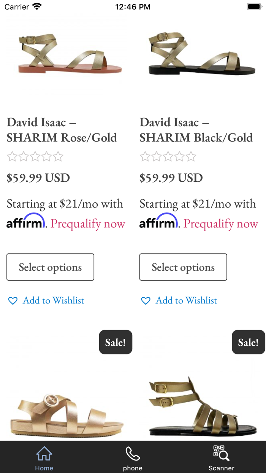Image resolution: width=266 pixels, height=473 pixels.
Task: Switch to the Scanner tab
Action: [x=221, y=457]
